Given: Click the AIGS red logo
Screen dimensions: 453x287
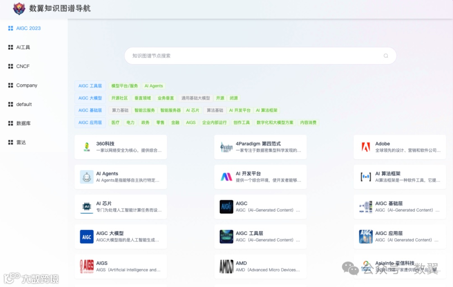Looking at the screenshot, I should click(x=87, y=266).
